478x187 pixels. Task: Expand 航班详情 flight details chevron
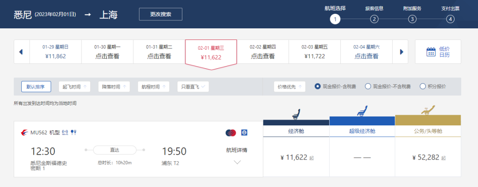coord(237,162)
